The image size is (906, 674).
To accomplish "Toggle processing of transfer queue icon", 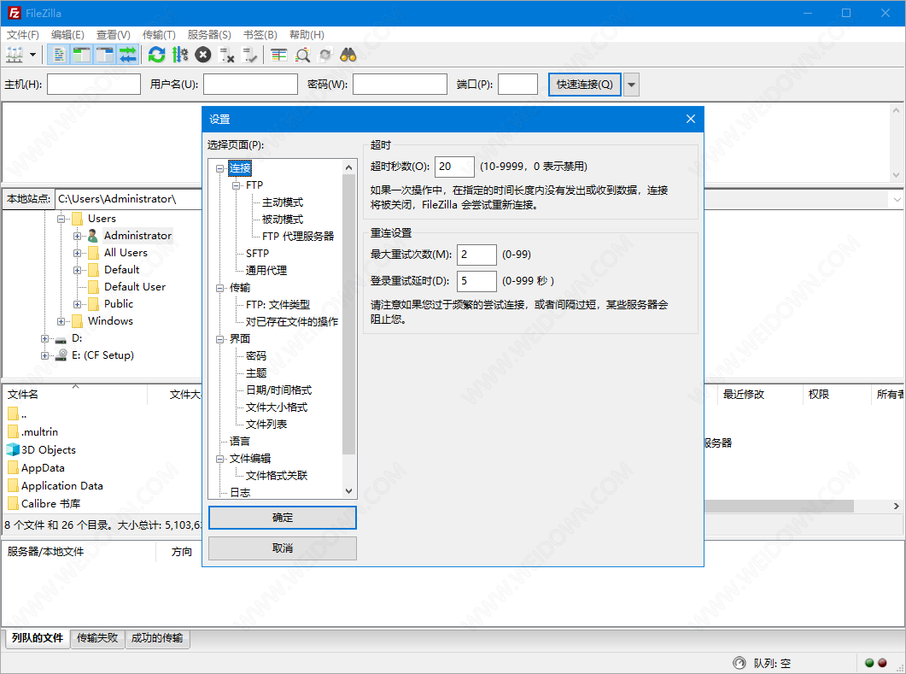I will tap(179, 55).
